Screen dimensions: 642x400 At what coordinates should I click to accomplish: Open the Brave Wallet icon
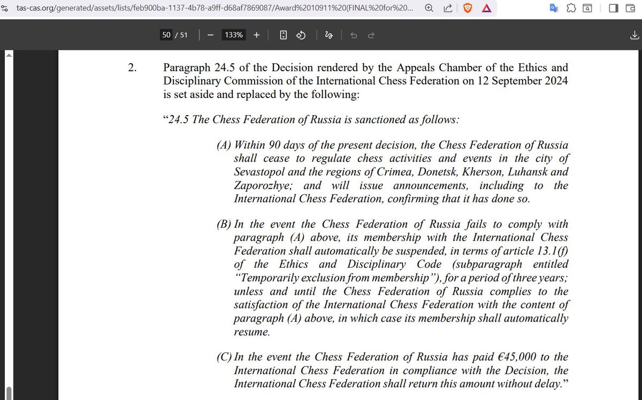tap(630, 8)
